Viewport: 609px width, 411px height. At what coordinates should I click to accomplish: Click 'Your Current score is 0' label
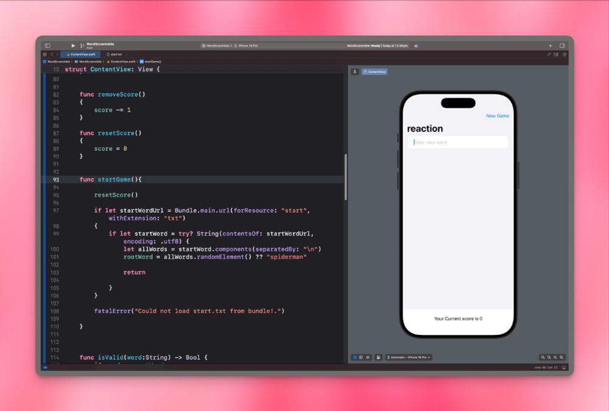pyautogui.click(x=458, y=318)
